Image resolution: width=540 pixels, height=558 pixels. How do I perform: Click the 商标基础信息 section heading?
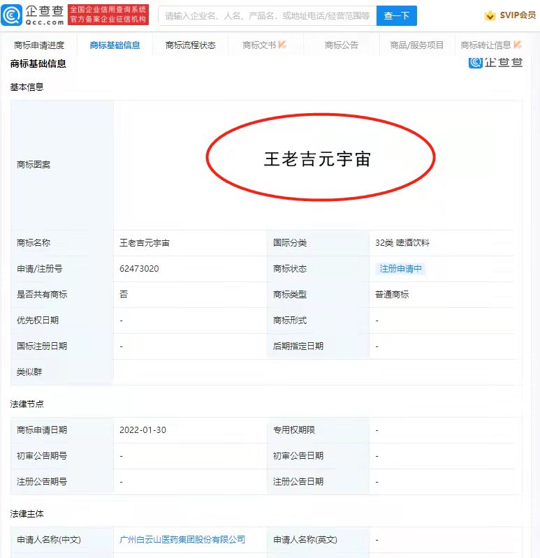(x=38, y=64)
